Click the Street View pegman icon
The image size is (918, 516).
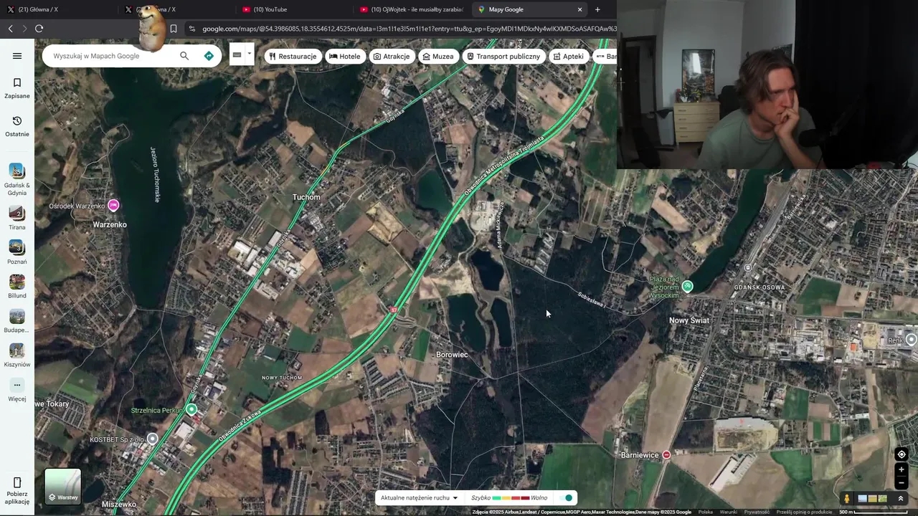(x=847, y=499)
